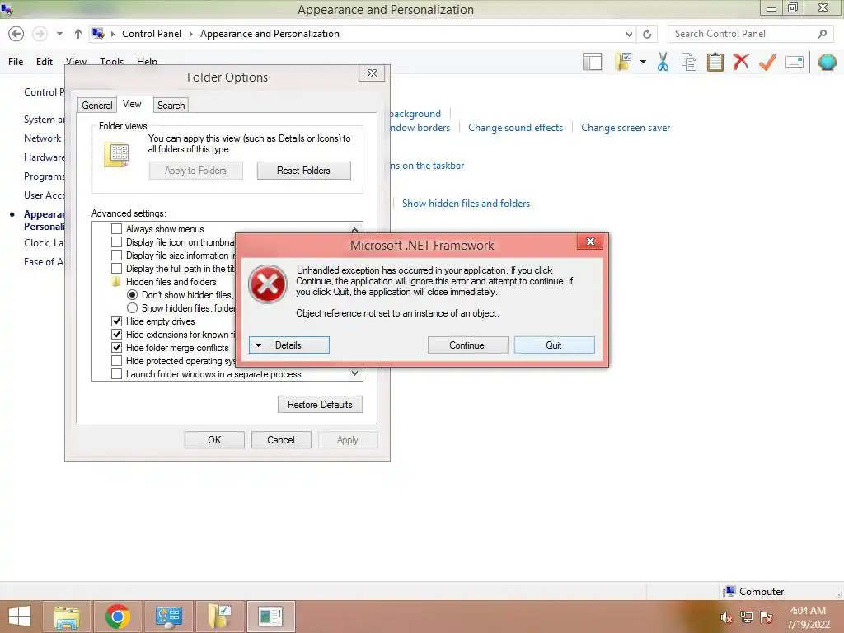Click the globe shell toolbar icon

[x=828, y=62]
